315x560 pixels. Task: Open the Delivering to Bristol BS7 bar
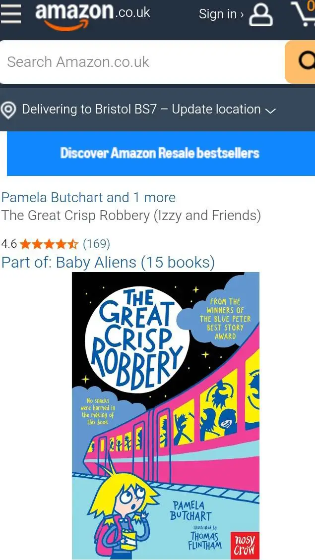(x=157, y=110)
